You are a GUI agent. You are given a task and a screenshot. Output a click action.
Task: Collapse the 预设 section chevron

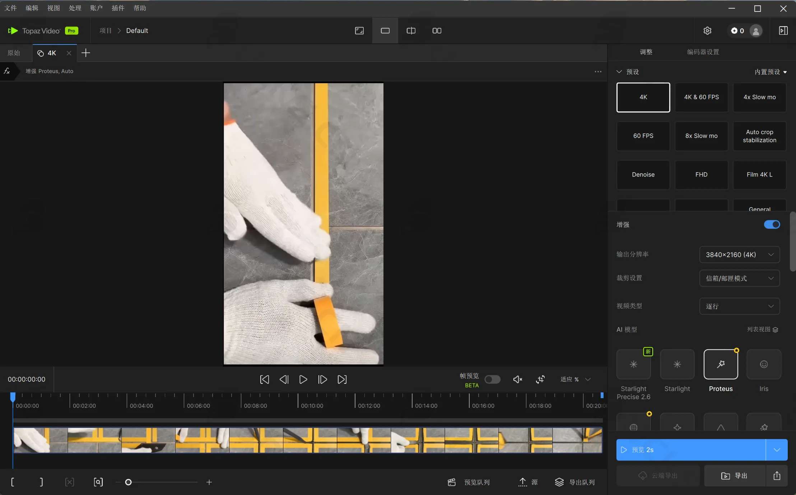coord(619,72)
